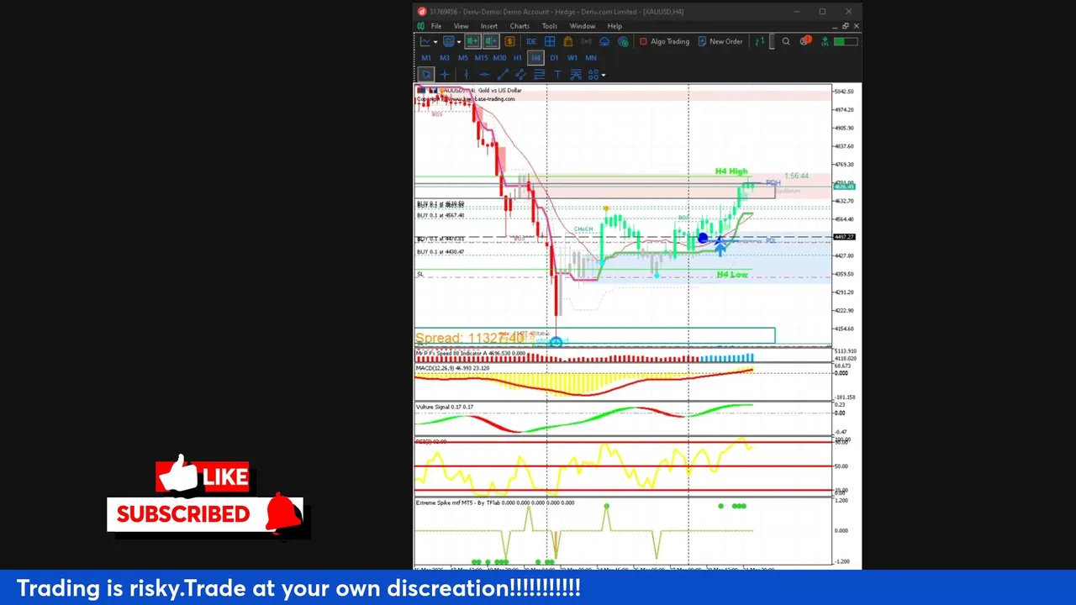
Task: Click the H4 High label on chart
Action: (731, 171)
